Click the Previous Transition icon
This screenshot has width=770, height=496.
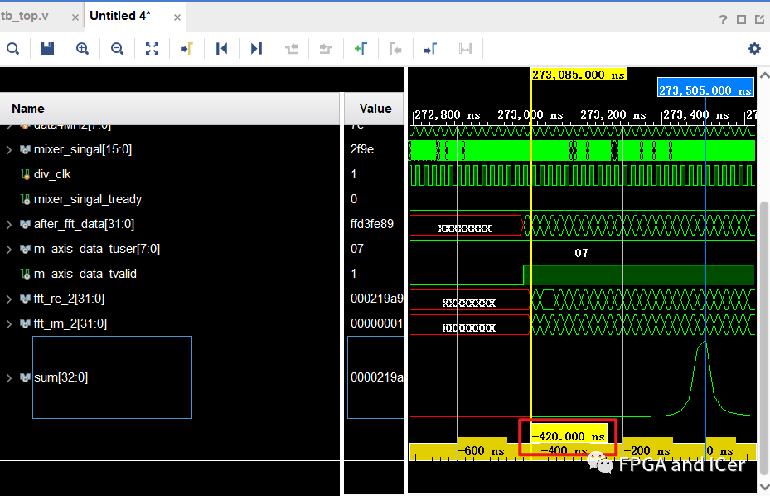(x=292, y=49)
